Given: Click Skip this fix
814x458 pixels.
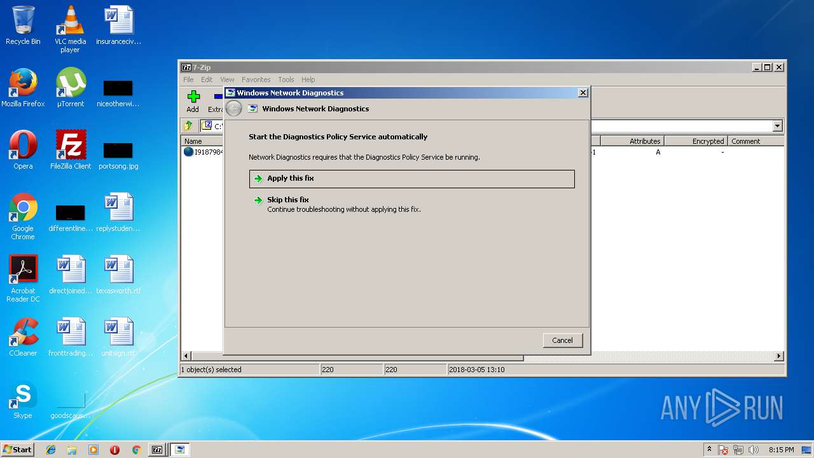Looking at the screenshot, I should pos(412,204).
